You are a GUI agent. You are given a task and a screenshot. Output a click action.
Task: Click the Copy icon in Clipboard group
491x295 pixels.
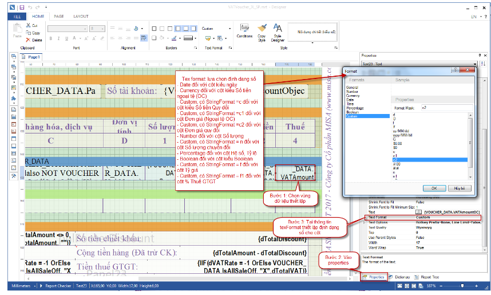[x=28, y=33]
